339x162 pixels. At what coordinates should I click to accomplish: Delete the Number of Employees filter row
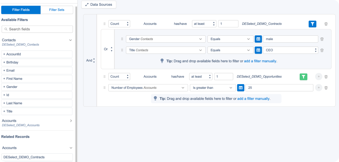point(326,88)
